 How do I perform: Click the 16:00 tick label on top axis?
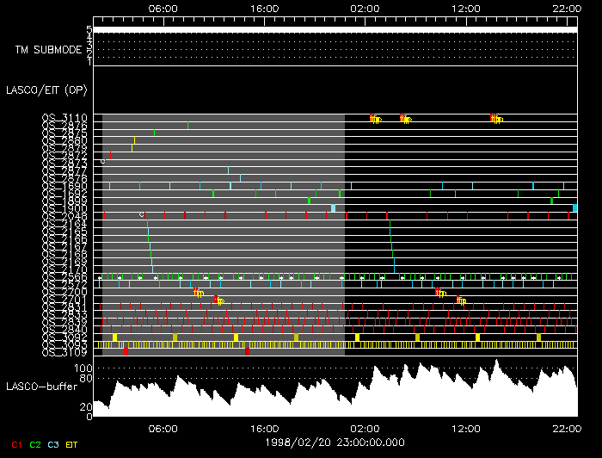[x=264, y=7]
